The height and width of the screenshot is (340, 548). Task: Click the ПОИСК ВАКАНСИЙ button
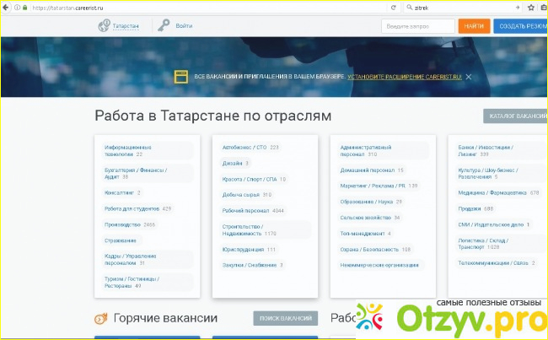tap(286, 319)
